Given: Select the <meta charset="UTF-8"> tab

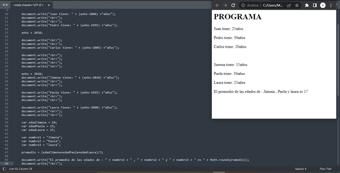Looking at the screenshot, I should tap(28, 5).
